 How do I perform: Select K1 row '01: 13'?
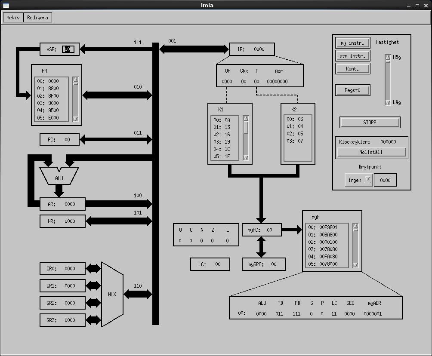[x=225, y=127]
